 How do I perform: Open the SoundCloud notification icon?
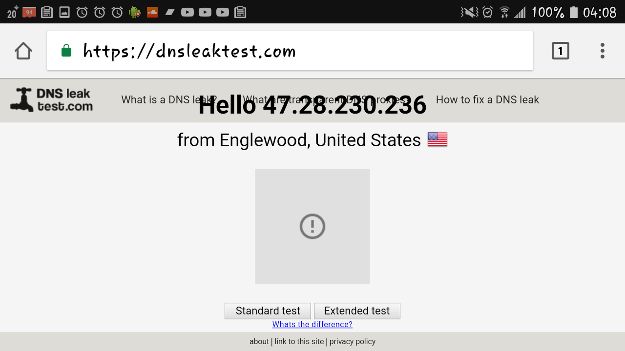[152, 12]
